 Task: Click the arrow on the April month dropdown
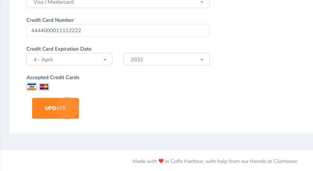105,60
